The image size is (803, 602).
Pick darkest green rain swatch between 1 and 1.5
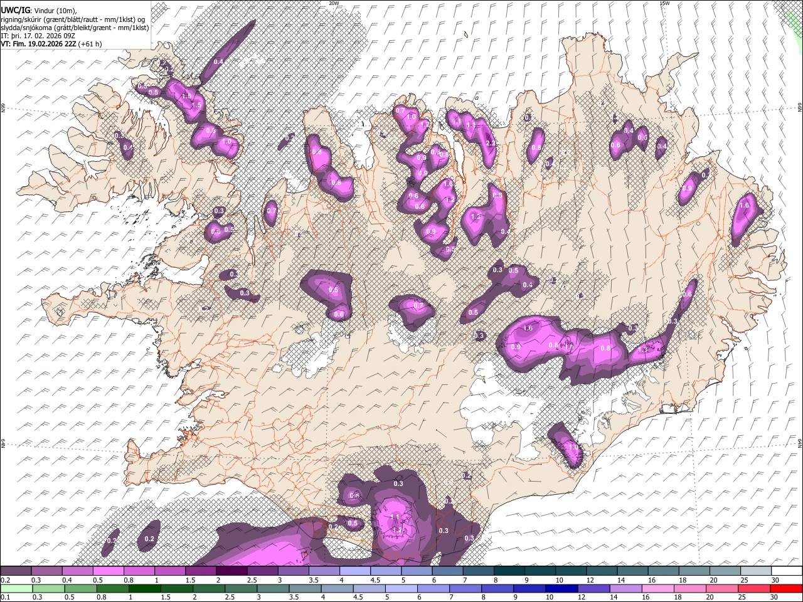144,588
